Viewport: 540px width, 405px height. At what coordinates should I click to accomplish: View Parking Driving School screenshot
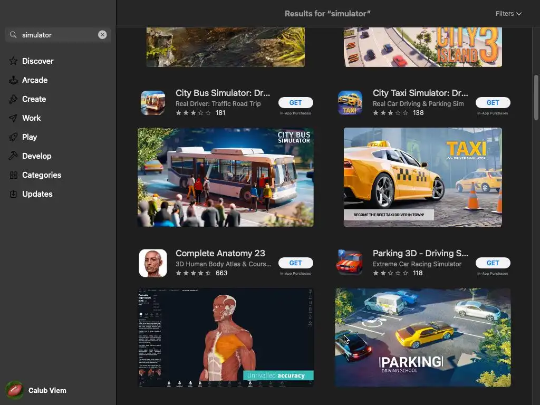click(423, 337)
